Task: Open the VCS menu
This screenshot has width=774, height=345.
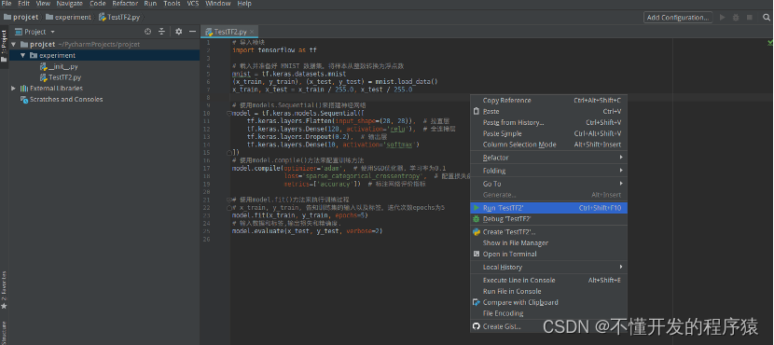Action: pos(193,4)
